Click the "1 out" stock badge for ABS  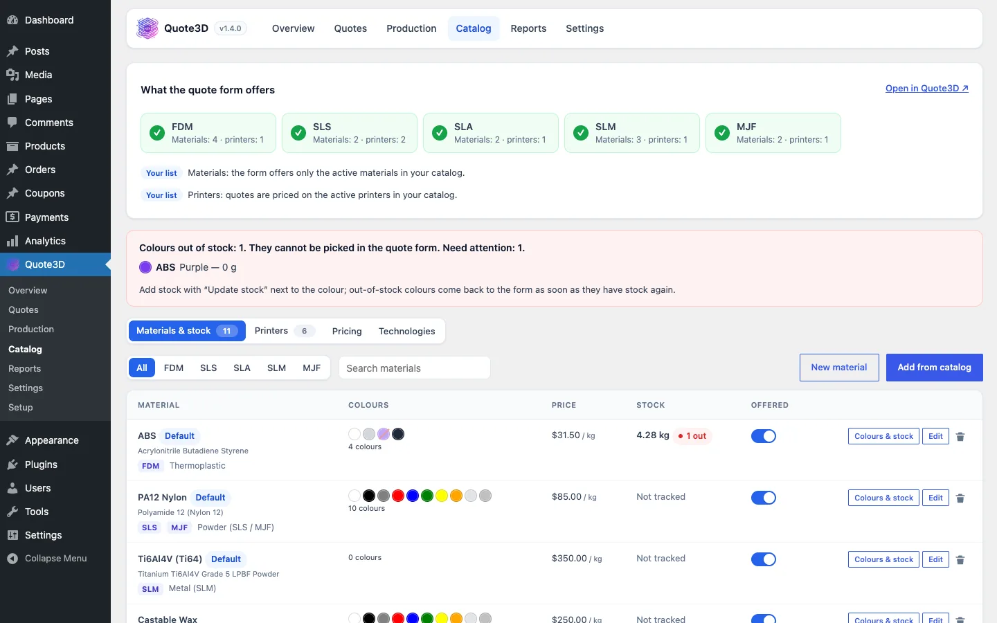tap(692, 436)
